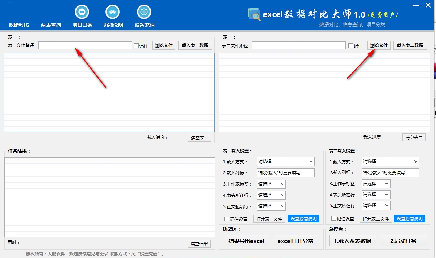436x258 pixels.
Task: Focus the 表一文件路径 input field
Action: pyautogui.click(x=85, y=45)
